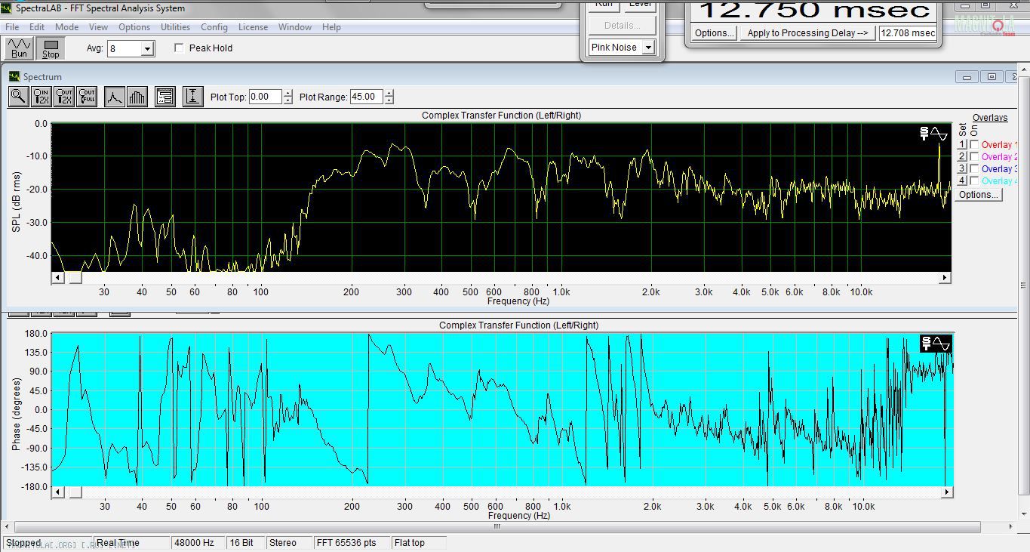Click the 12.708 msec processing delay field

(x=908, y=33)
